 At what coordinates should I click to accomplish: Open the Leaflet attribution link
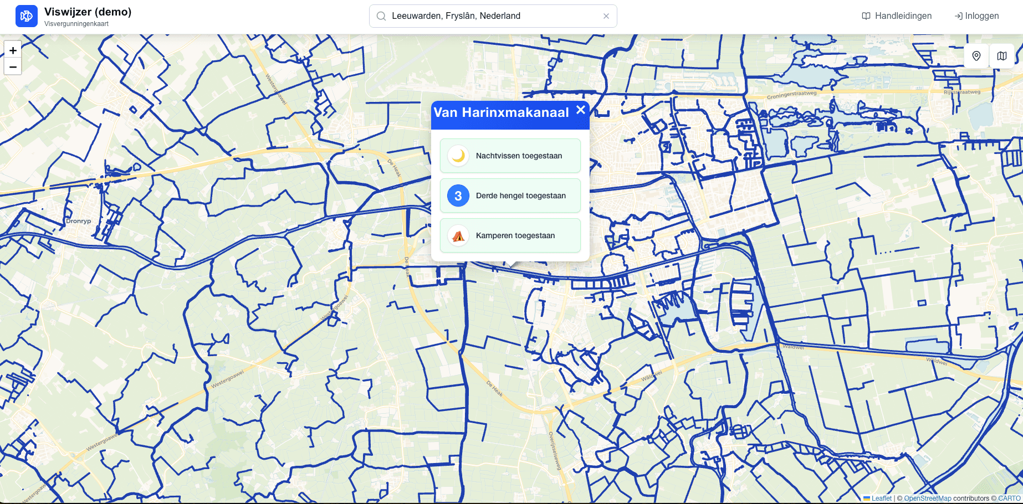(881, 498)
